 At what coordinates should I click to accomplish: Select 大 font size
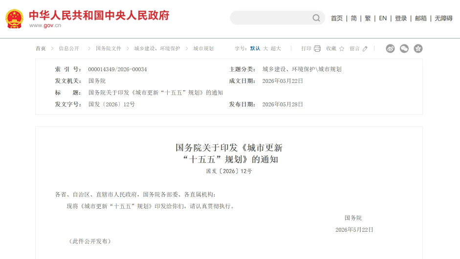[x=265, y=49]
